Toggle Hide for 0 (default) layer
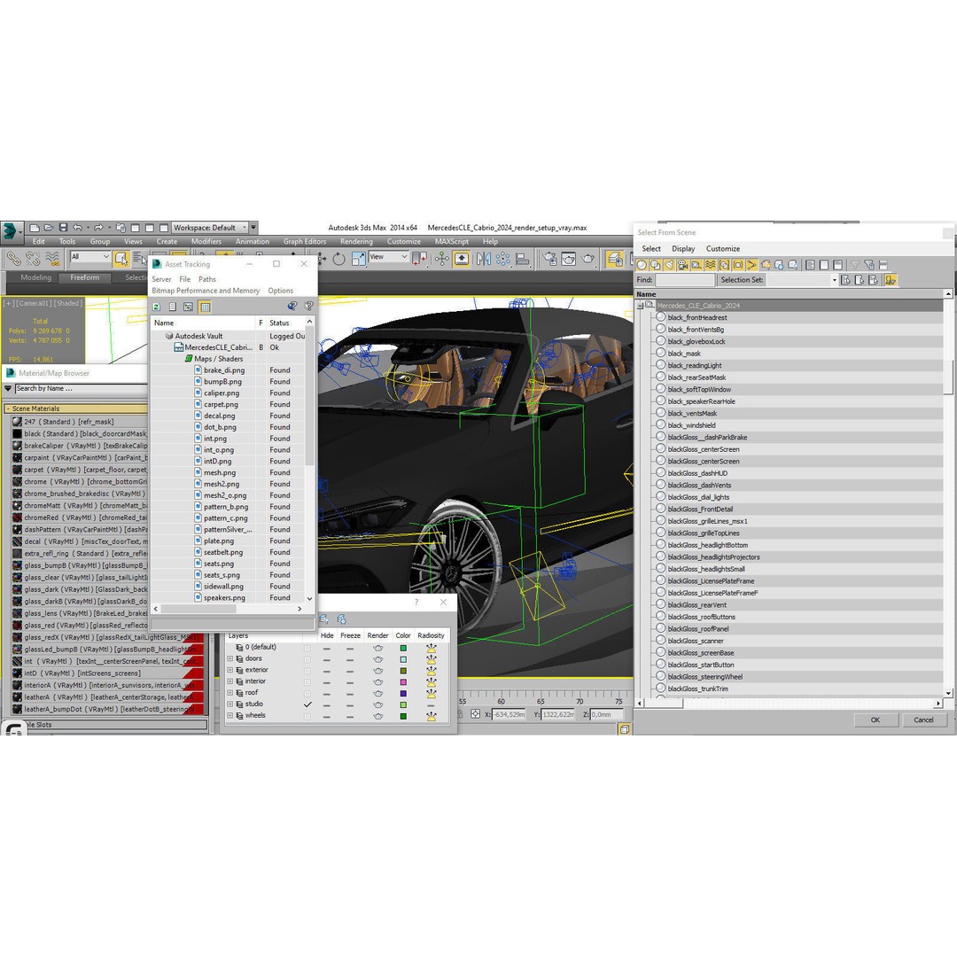The width and height of the screenshot is (957, 957). (x=327, y=648)
